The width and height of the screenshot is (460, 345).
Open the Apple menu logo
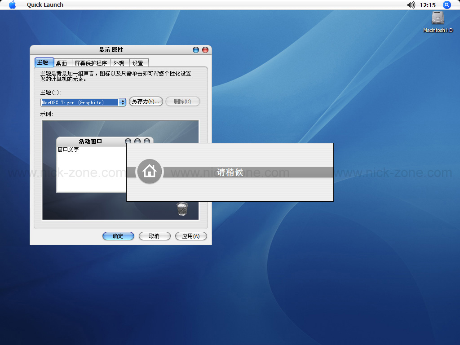coord(12,4)
